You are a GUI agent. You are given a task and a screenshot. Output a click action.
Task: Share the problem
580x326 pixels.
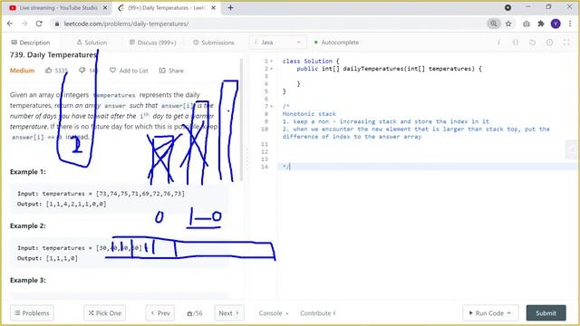point(171,71)
